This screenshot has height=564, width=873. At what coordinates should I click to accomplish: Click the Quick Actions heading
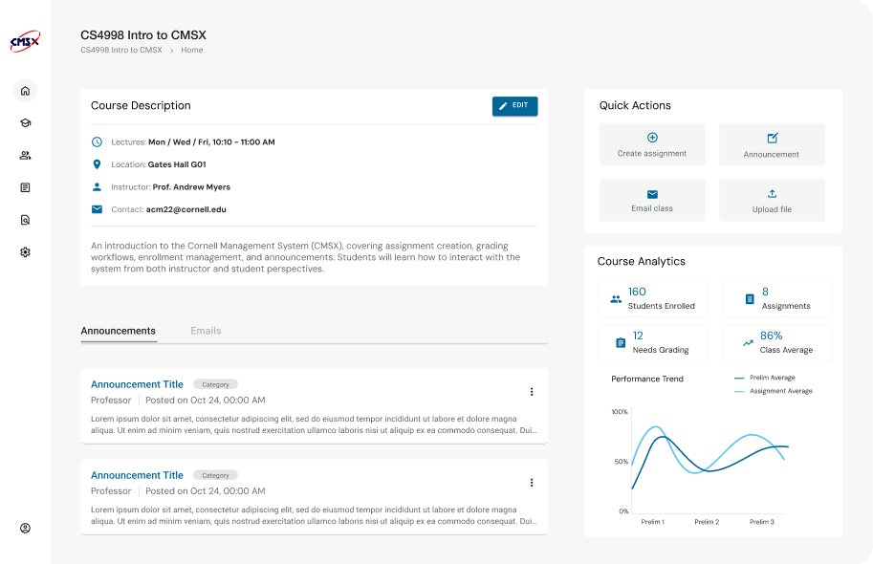click(635, 105)
